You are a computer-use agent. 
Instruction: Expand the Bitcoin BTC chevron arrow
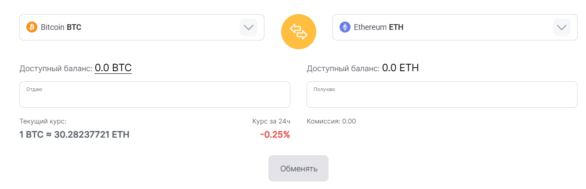coord(249,27)
